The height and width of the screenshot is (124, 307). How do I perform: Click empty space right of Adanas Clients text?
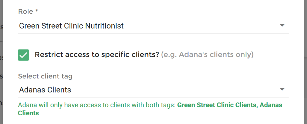174,90
